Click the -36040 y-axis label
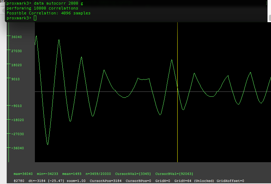271x184 pixels. click(x=18, y=148)
